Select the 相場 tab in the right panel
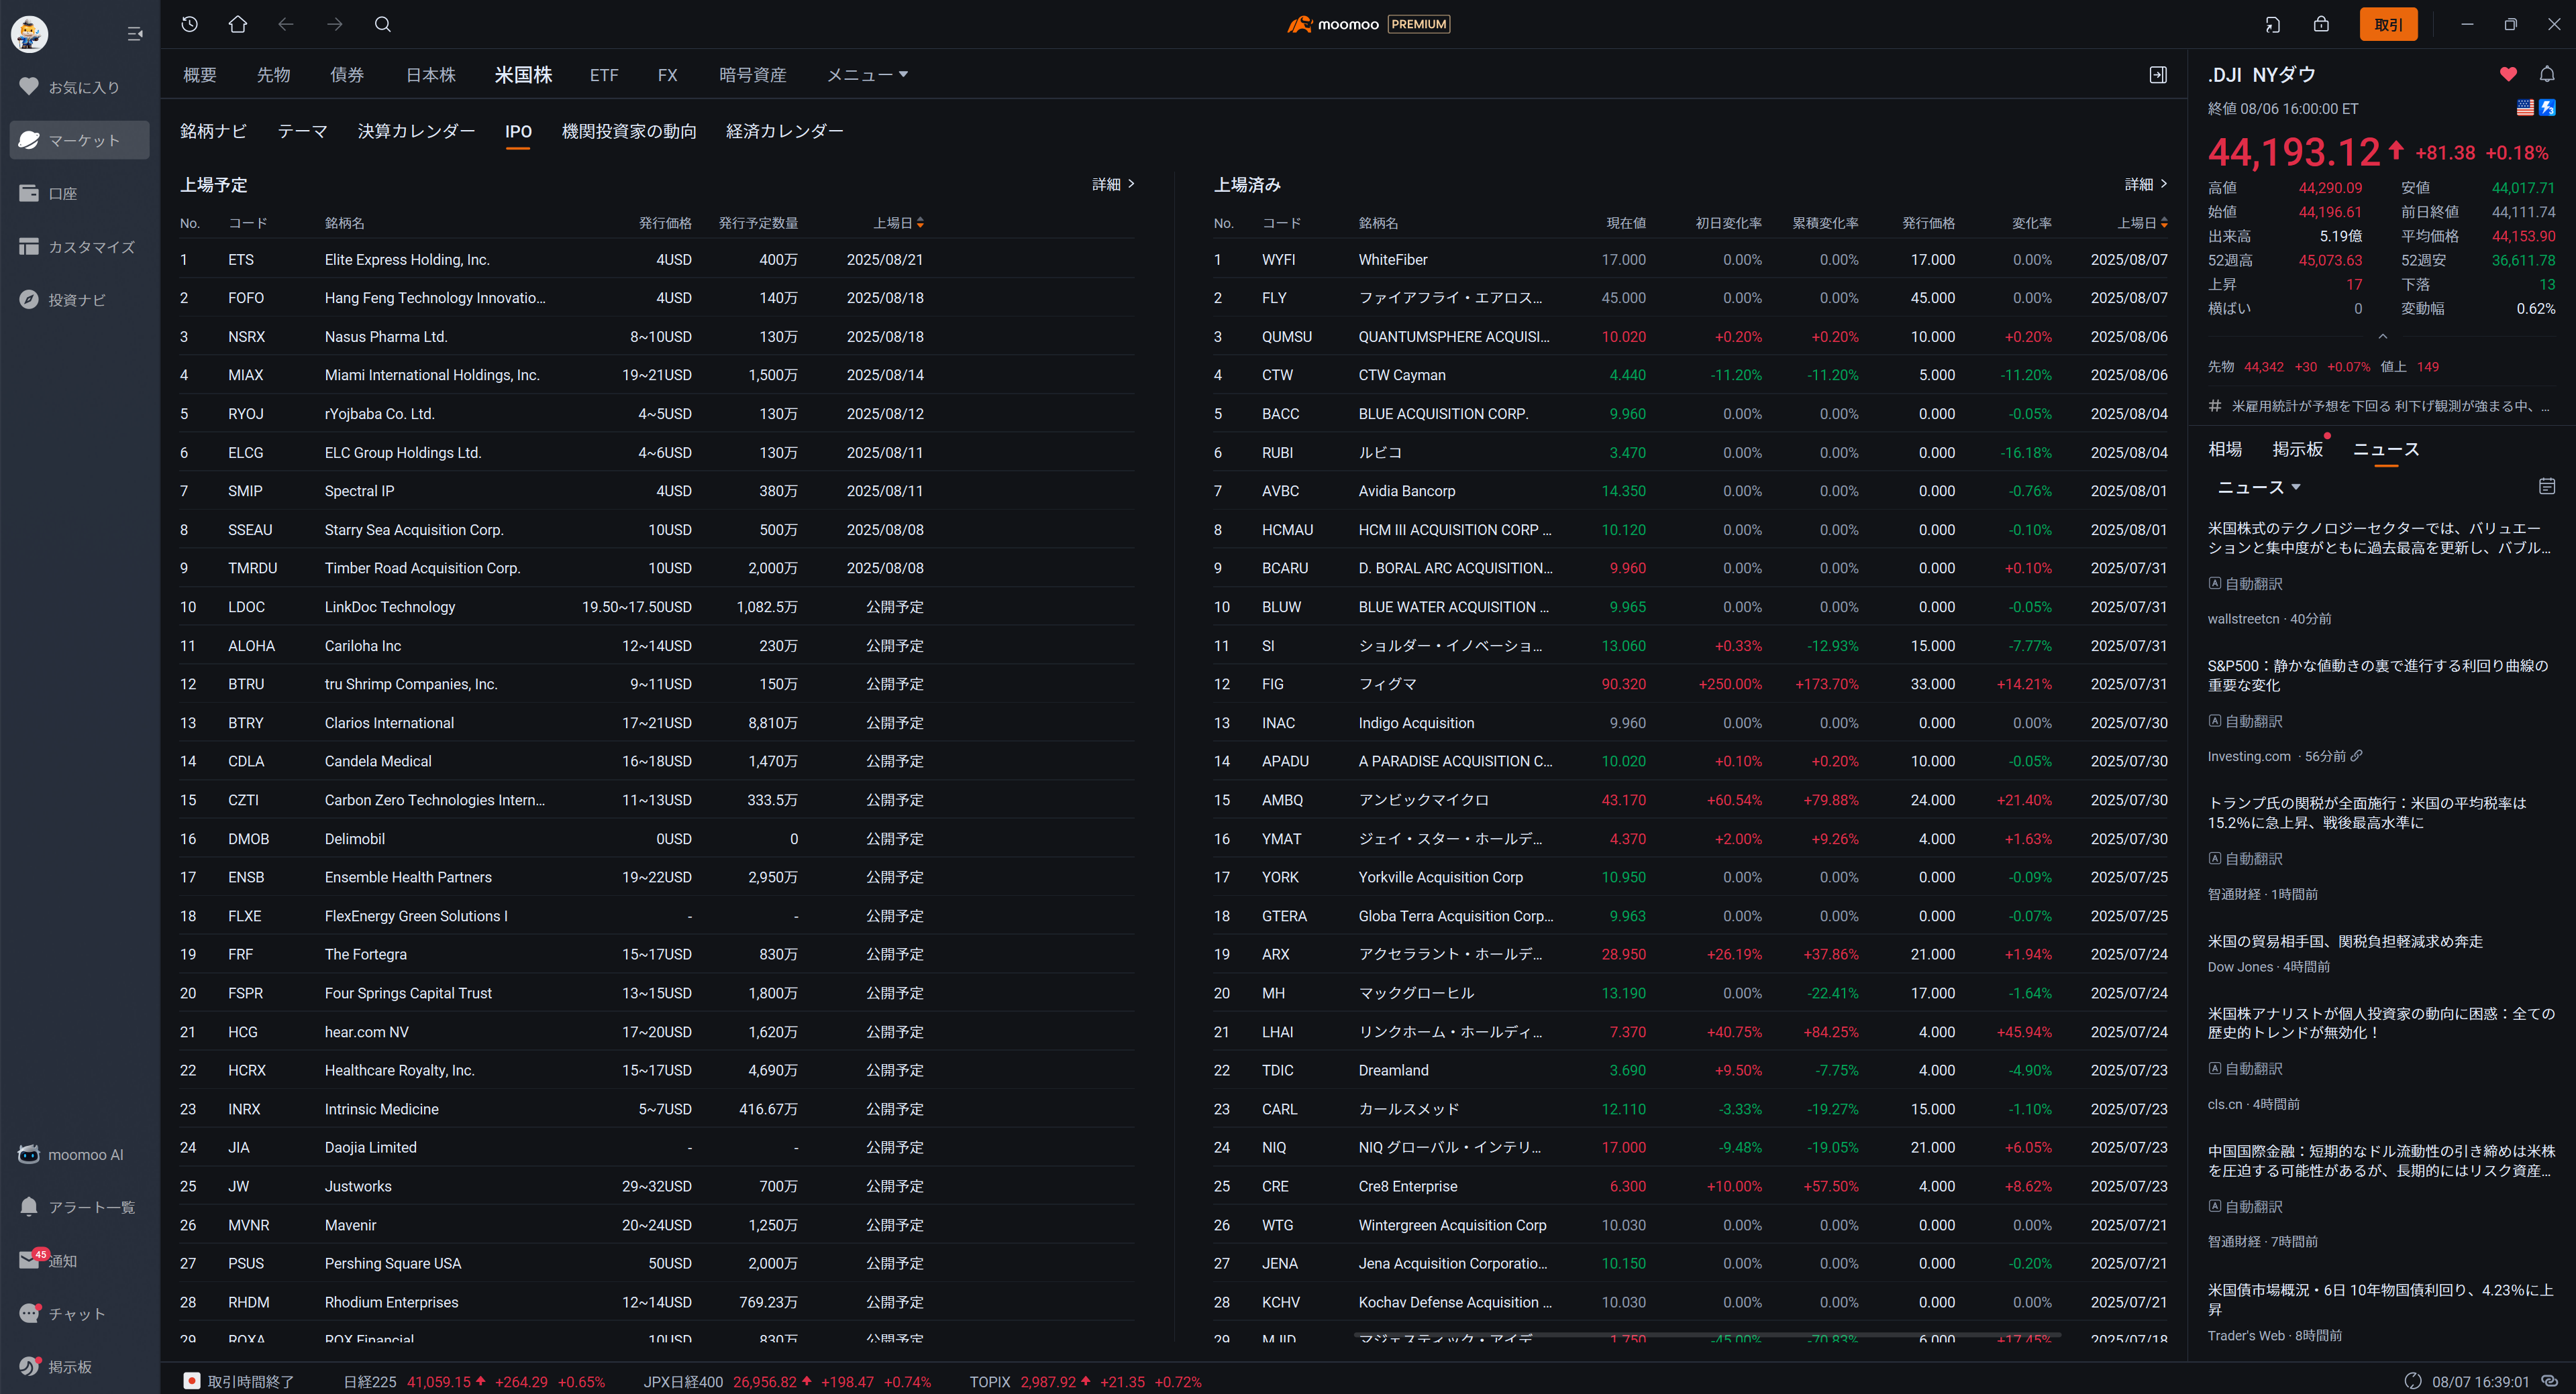 [x=2225, y=449]
